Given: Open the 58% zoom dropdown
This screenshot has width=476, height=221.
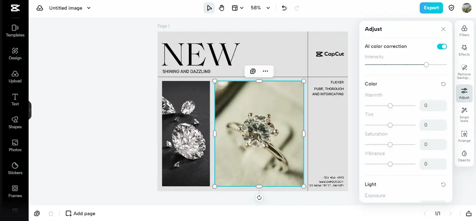Looking at the screenshot, I should pos(260,8).
